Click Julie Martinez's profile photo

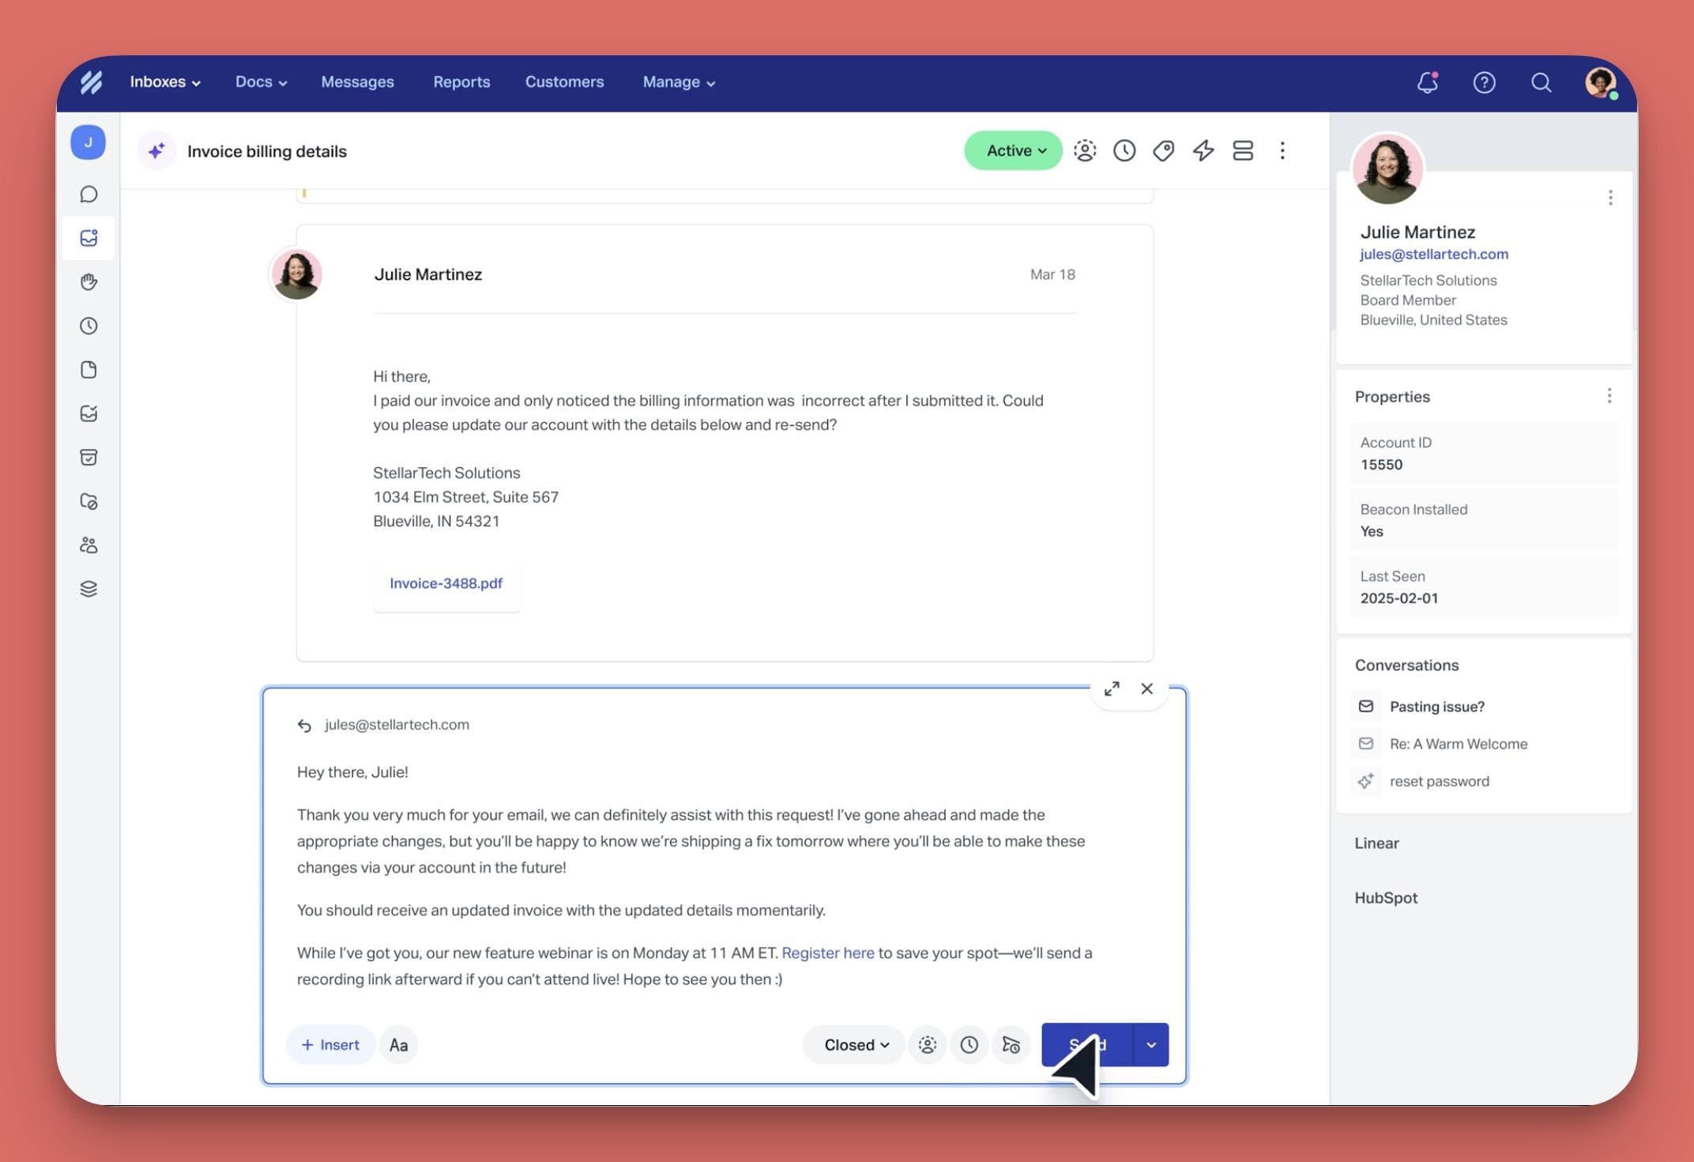1388,168
